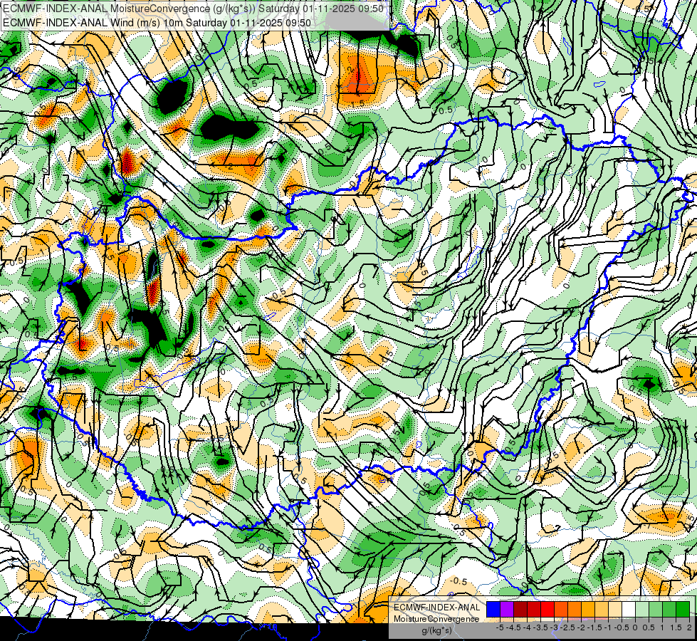Pick legend swatch between 0 and 0.5
The image size is (697, 641).
click(x=642, y=610)
